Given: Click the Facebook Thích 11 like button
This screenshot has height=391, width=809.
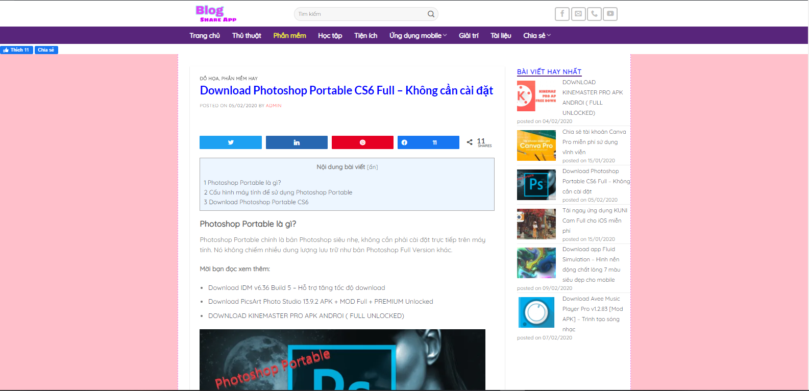Looking at the screenshot, I should [x=17, y=50].
